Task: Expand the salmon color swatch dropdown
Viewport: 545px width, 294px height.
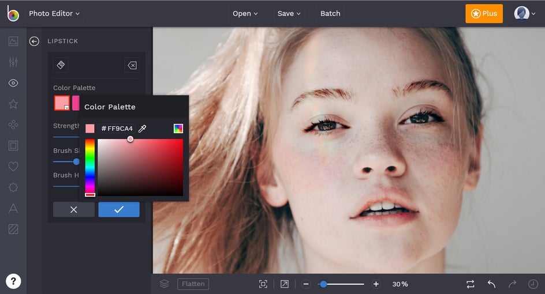Action: [x=66, y=108]
